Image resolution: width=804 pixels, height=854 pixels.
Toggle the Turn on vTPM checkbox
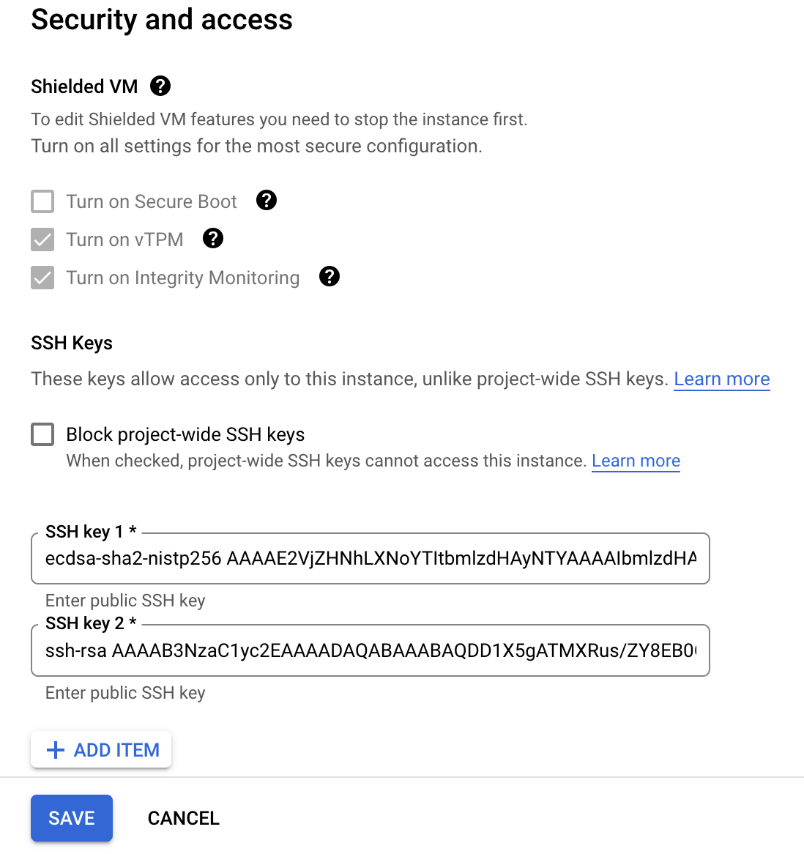[42, 240]
